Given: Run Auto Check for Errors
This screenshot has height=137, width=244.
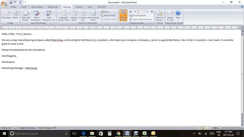Looking at the screenshot, I should coord(141,19).
